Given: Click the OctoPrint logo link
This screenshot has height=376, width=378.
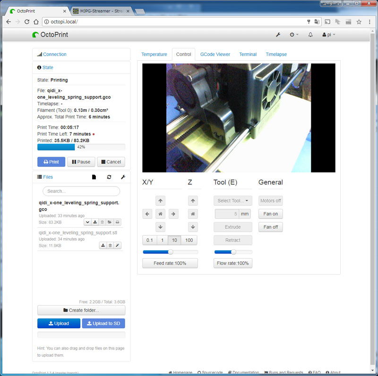Looking at the screenshot, I should pyautogui.click(x=50, y=35).
